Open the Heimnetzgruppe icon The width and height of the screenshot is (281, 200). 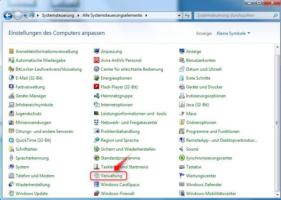(97, 96)
